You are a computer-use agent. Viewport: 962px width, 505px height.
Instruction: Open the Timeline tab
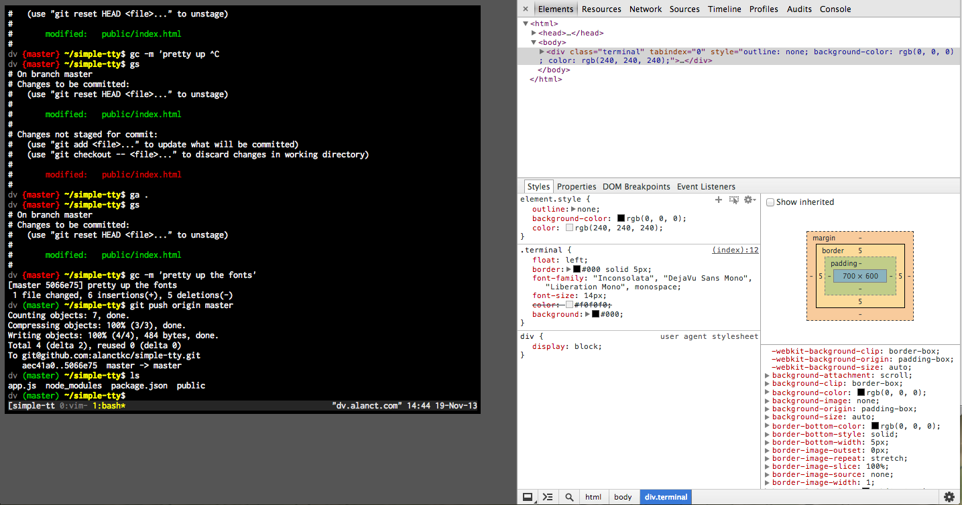(725, 9)
